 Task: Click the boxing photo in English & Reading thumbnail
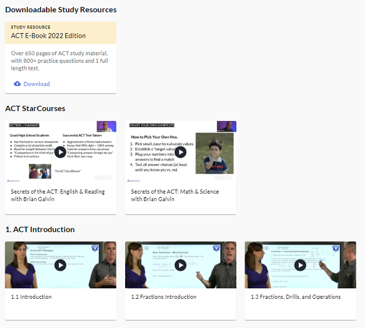[x=40, y=171]
